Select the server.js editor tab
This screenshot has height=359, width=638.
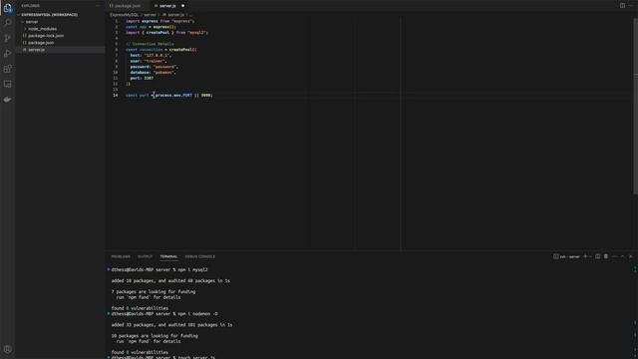(x=168, y=6)
